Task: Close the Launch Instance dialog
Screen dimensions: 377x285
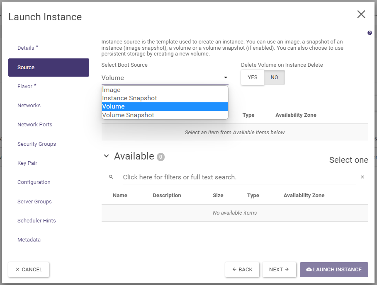Action: (361, 14)
